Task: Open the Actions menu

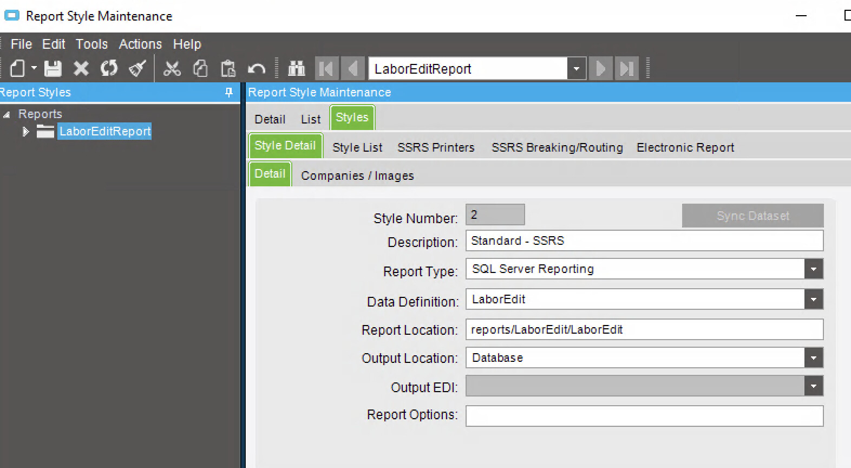Action: tap(140, 44)
